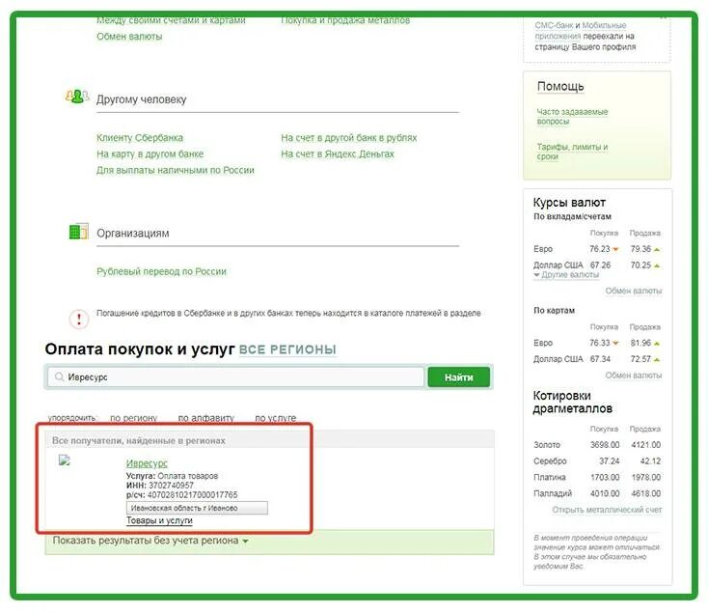
Task: Open Для выплаты наличными по России
Action: coord(176,170)
